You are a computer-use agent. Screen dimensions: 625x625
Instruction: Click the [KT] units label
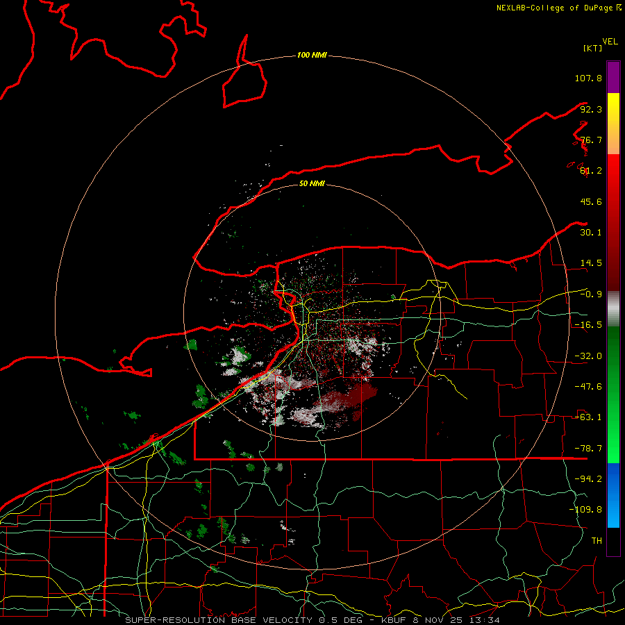tap(592, 48)
